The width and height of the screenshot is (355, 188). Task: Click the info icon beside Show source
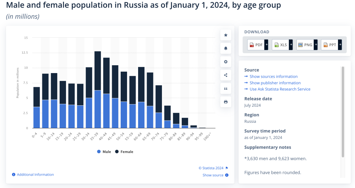(227, 175)
